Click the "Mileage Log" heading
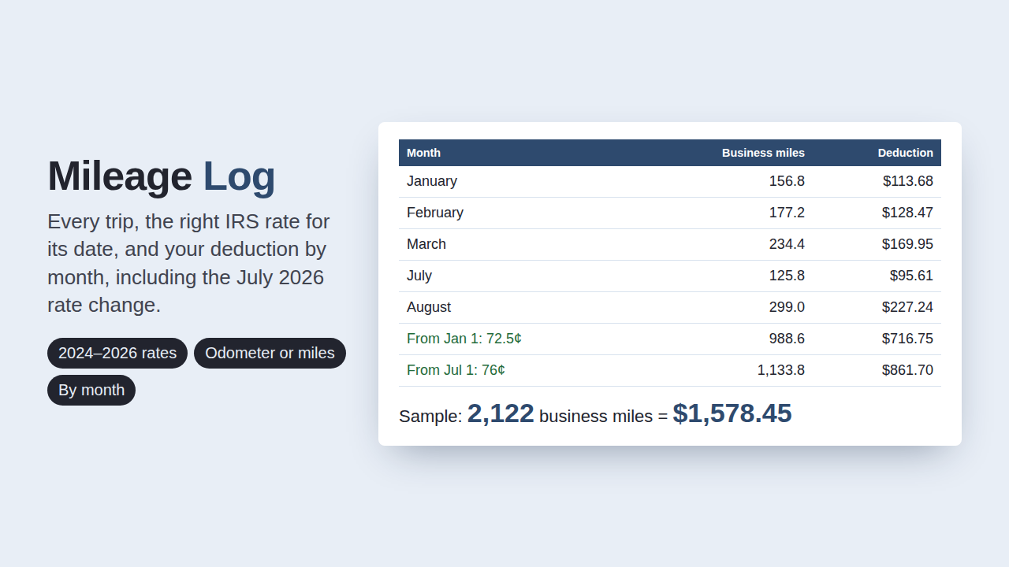 [162, 176]
